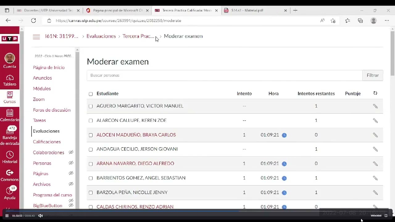Image resolution: width=395 pixels, height=222 pixels.
Task: Edit extensions for AGUERO MARGARITO pencil icon
Action: (x=375, y=106)
